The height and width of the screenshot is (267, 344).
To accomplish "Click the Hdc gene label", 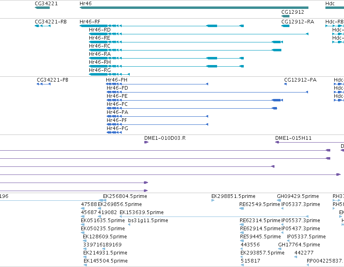I will 330,4.
